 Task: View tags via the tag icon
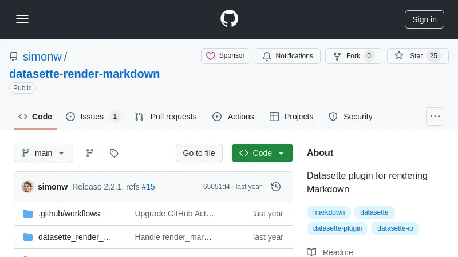pos(114,153)
